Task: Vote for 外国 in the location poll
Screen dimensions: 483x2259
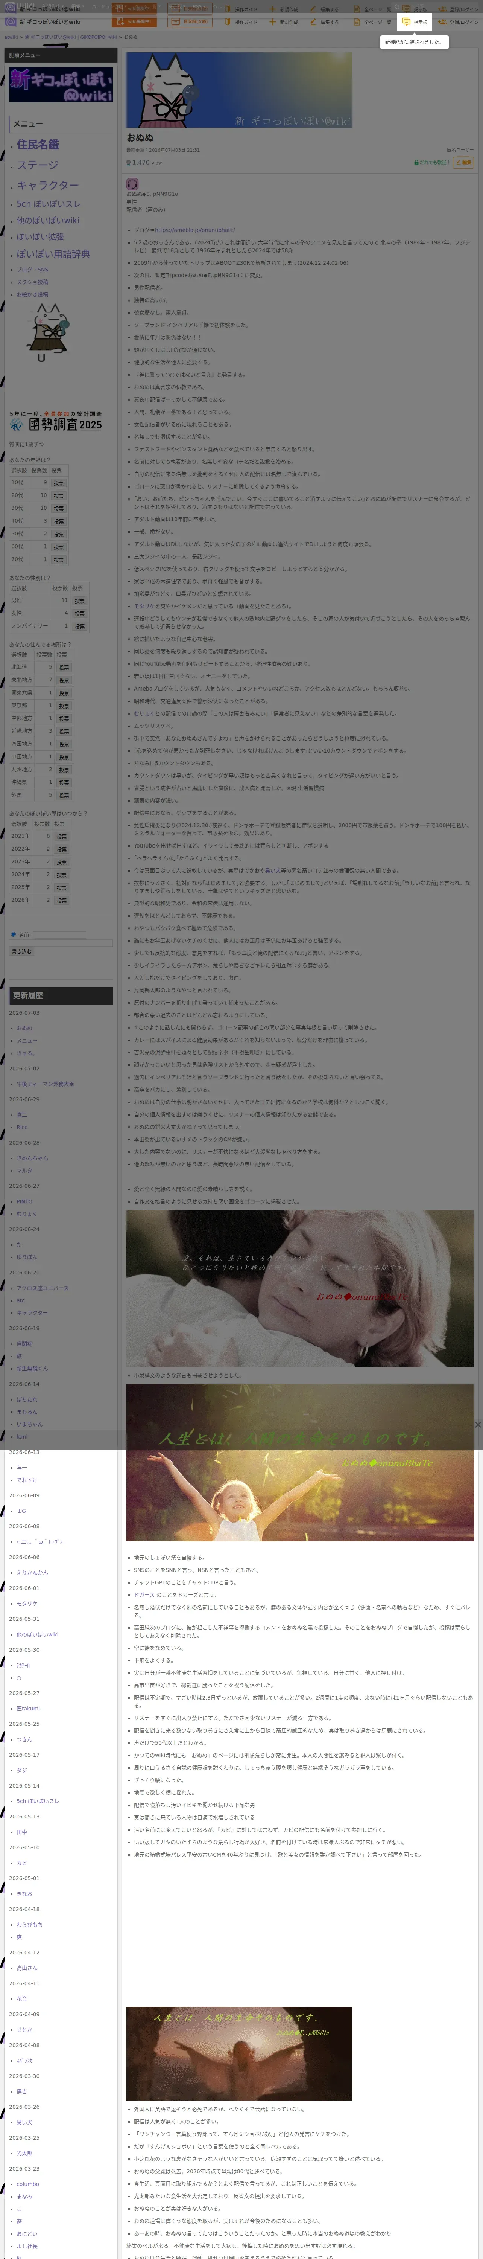Action: click(x=63, y=796)
